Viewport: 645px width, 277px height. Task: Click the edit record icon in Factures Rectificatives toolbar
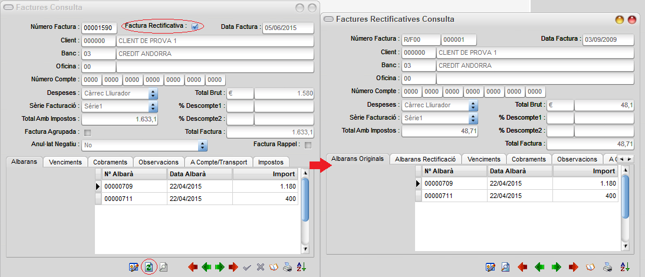click(x=491, y=267)
